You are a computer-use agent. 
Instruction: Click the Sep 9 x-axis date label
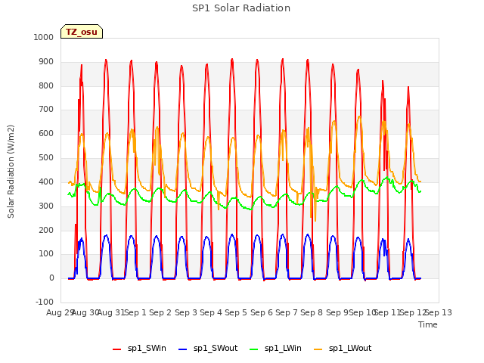click(x=337, y=312)
